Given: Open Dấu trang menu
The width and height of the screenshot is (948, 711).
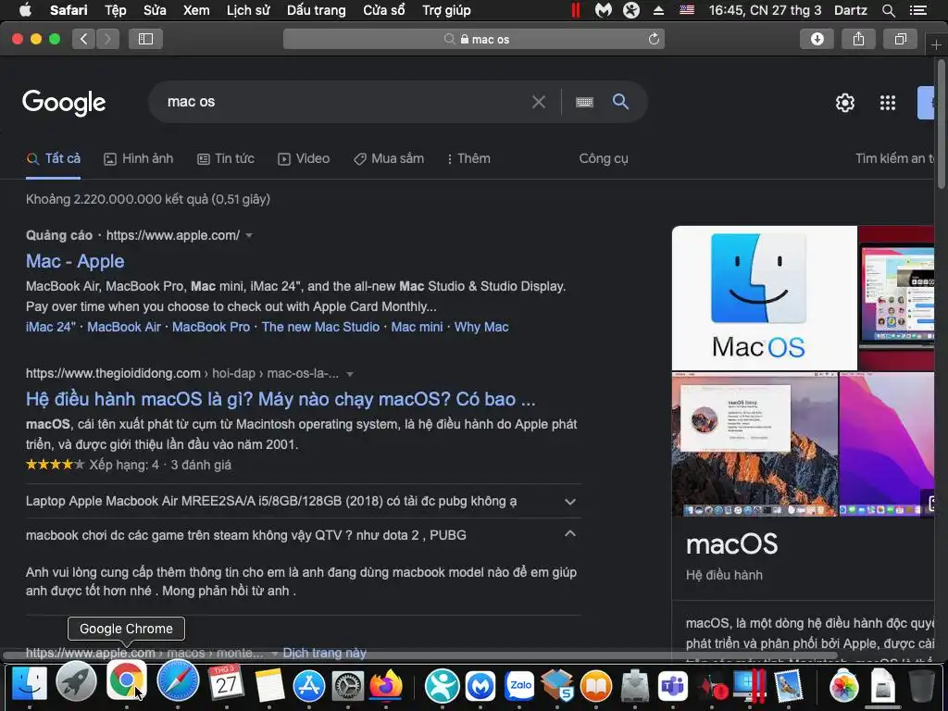Looking at the screenshot, I should coord(317,10).
